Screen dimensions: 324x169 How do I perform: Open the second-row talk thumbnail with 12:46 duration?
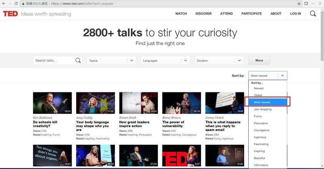[x=225, y=155]
